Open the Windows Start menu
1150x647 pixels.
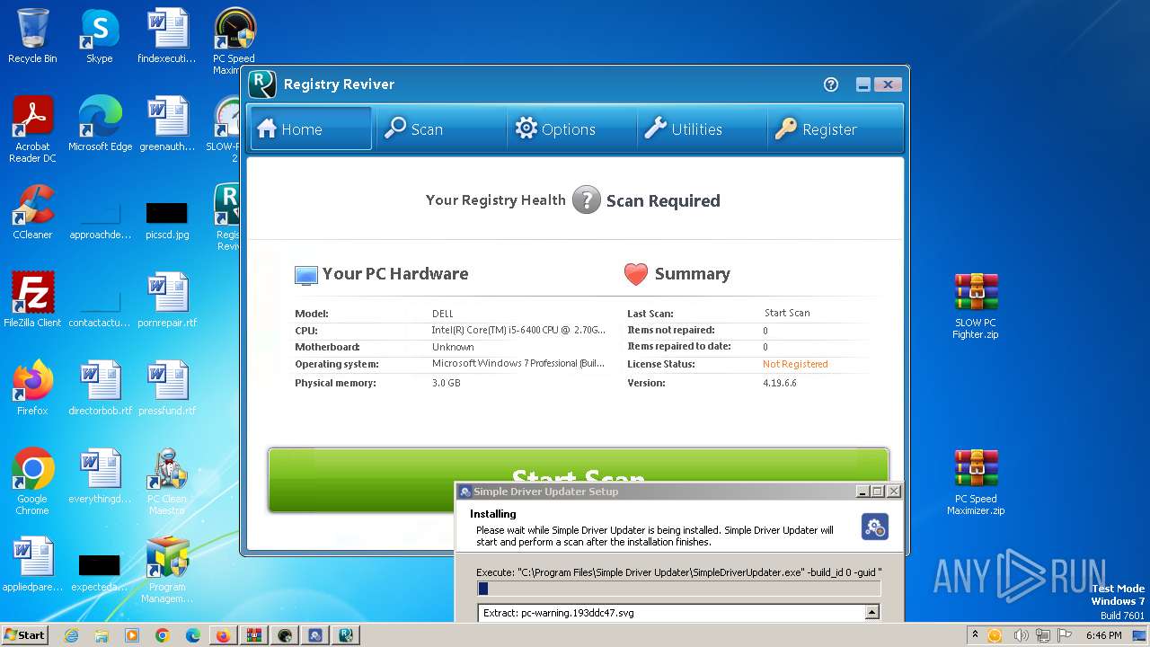point(24,634)
